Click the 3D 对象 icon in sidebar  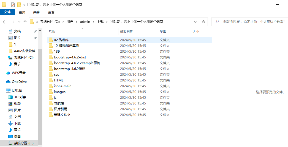coord(10,97)
